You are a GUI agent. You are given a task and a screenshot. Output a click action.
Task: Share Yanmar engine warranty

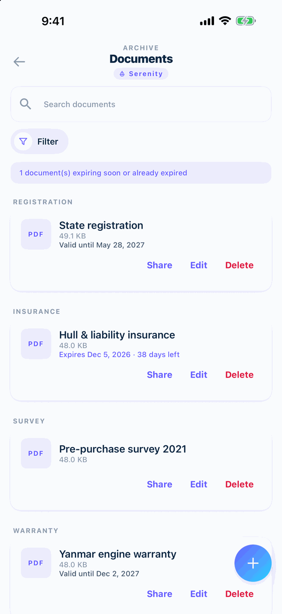coord(159,594)
